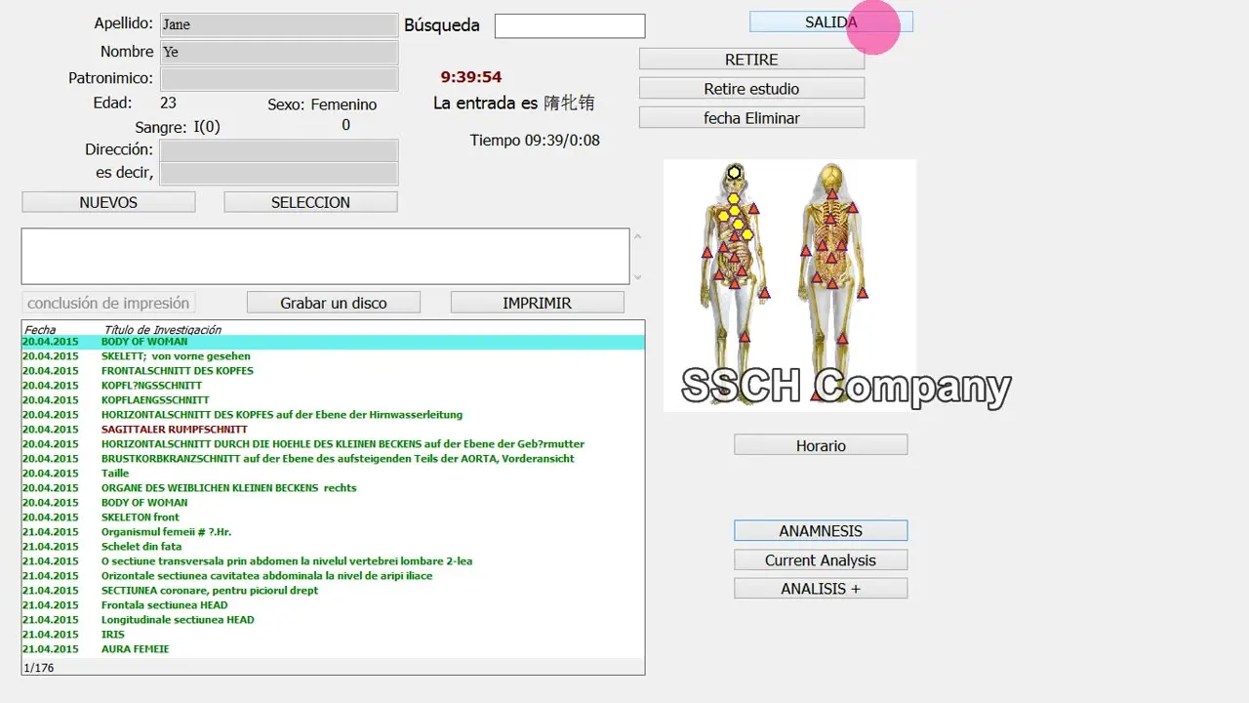The width and height of the screenshot is (1249, 703).
Task: Click the Fecha column header
Action: click(40, 330)
